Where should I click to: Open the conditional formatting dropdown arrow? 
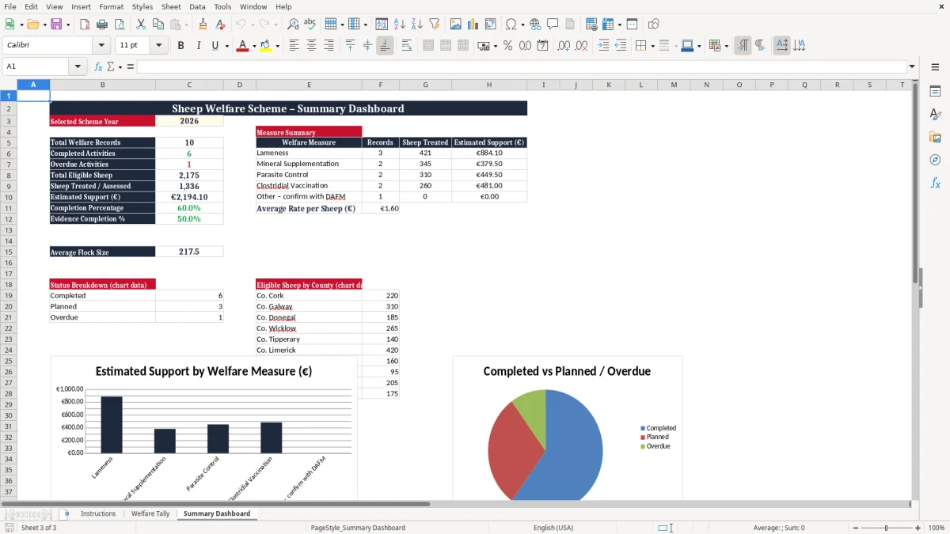[726, 46]
